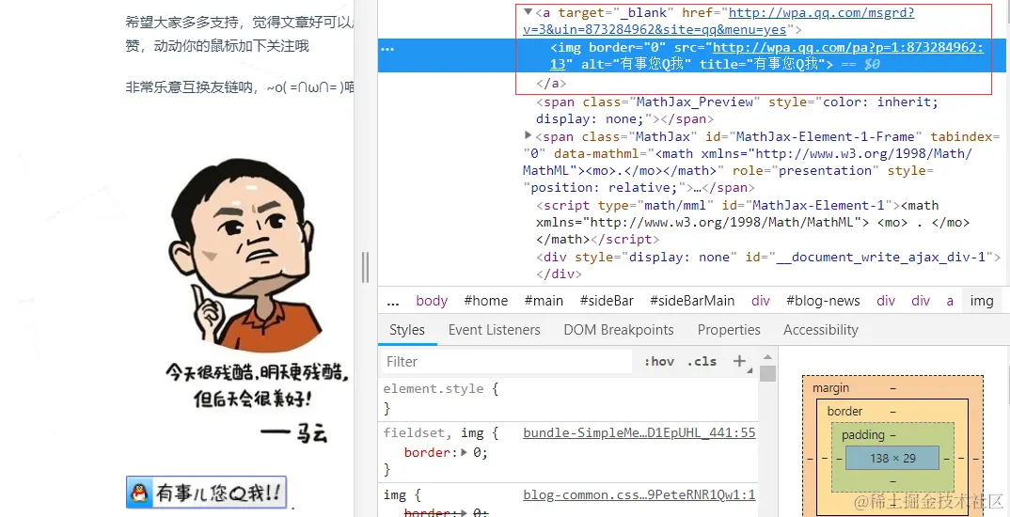Click the breadcrumb overflow ellipsis
The height and width of the screenshot is (517, 1010).
click(x=393, y=301)
